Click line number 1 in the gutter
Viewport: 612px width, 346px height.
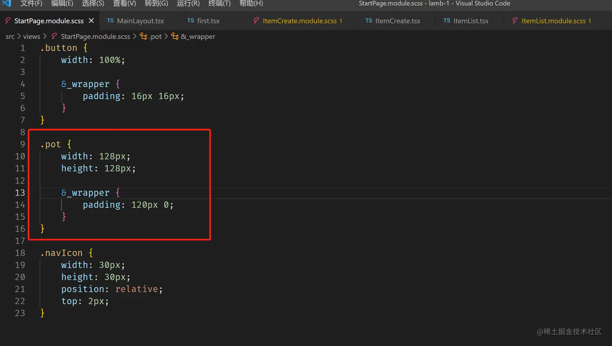(x=23, y=48)
